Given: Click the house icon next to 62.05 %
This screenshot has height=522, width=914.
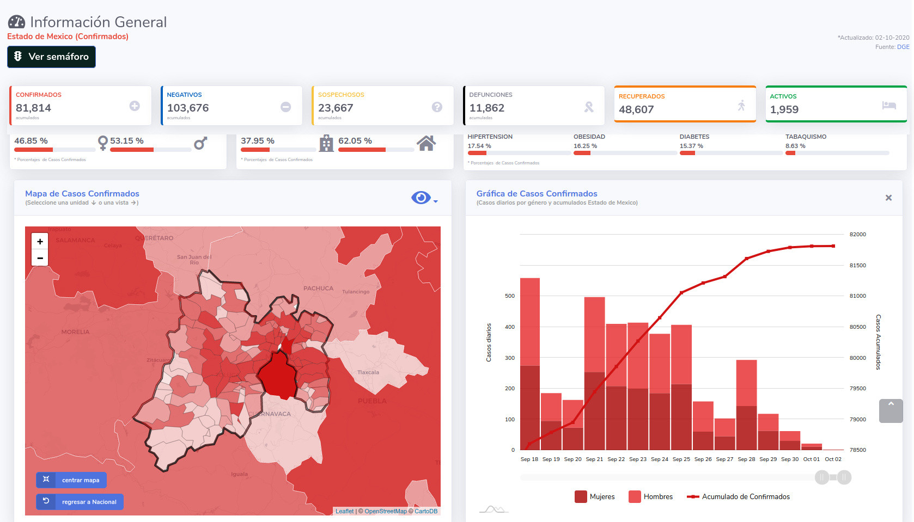Looking at the screenshot, I should [426, 143].
